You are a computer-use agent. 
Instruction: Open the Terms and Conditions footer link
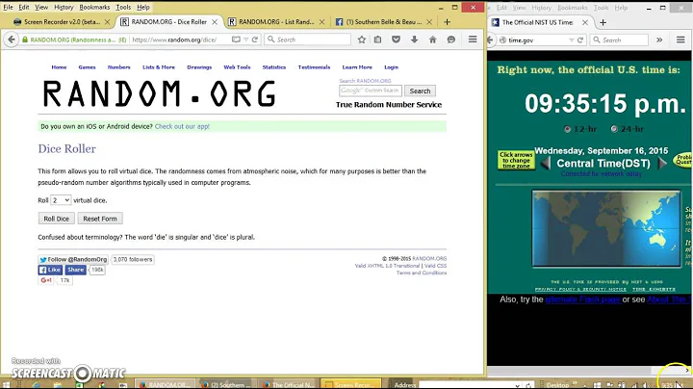422,272
